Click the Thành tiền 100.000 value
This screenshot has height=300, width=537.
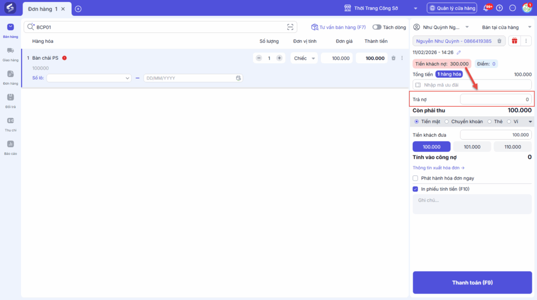pyautogui.click(x=372, y=58)
